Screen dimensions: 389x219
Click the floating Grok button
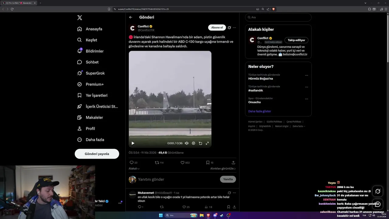click(378, 191)
